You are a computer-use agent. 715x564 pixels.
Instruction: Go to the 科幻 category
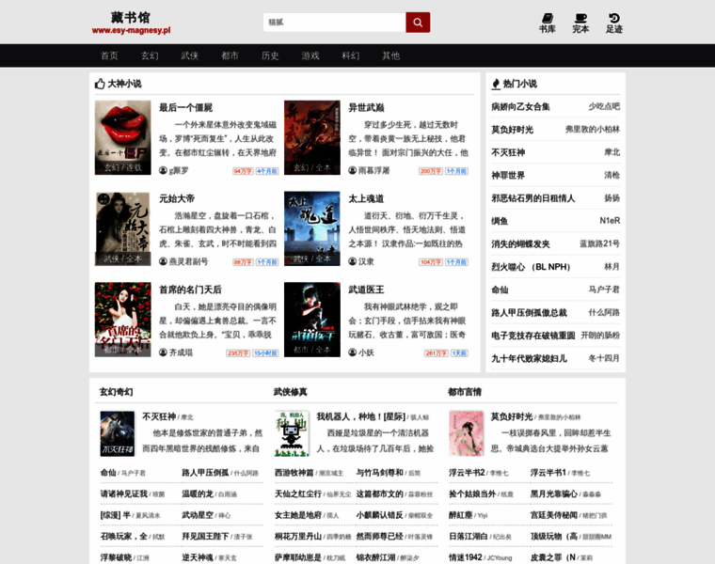pos(351,55)
